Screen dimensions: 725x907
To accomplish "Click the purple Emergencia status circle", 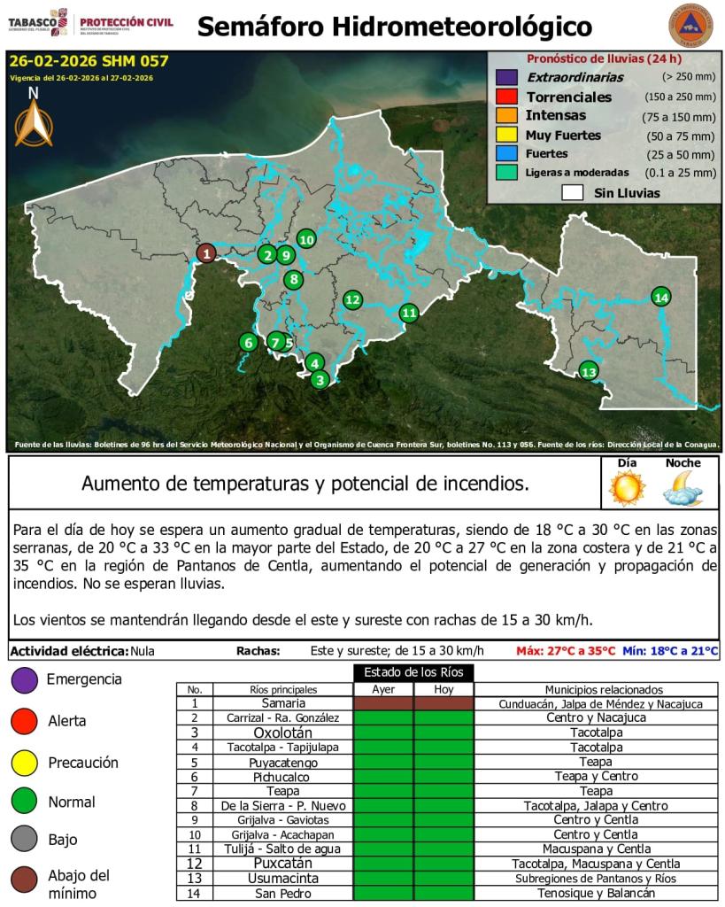I will (x=24, y=680).
